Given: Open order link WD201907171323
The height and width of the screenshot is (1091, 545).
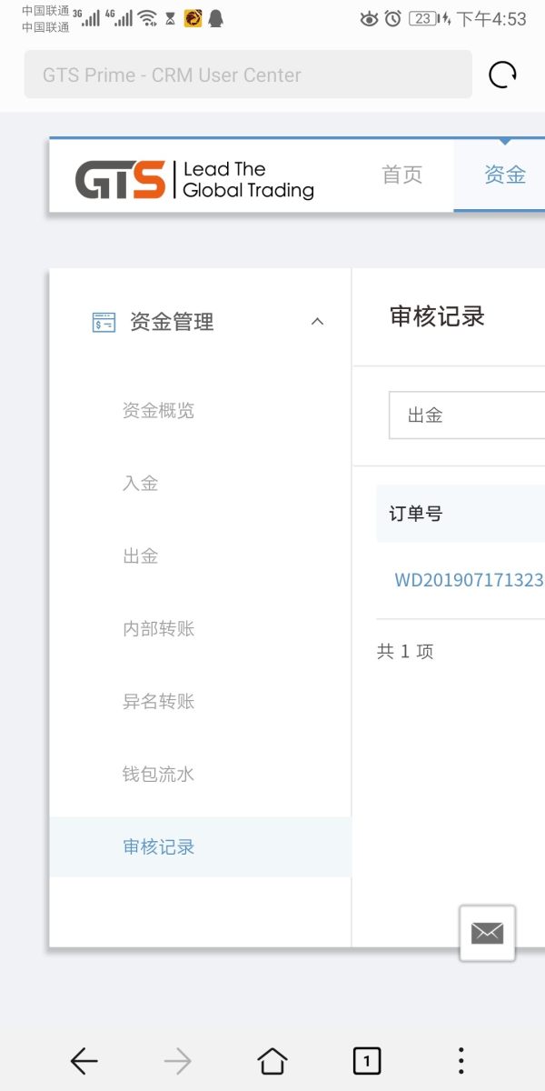Looking at the screenshot, I should pos(469,580).
